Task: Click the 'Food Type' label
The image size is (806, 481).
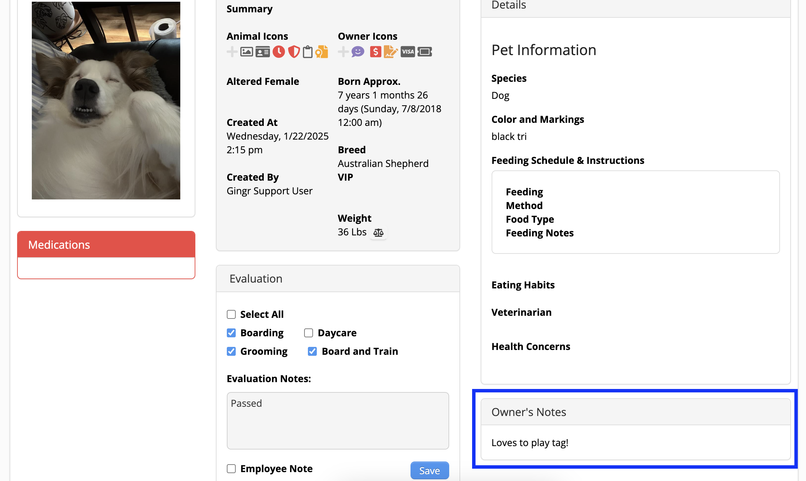Action: pos(530,219)
